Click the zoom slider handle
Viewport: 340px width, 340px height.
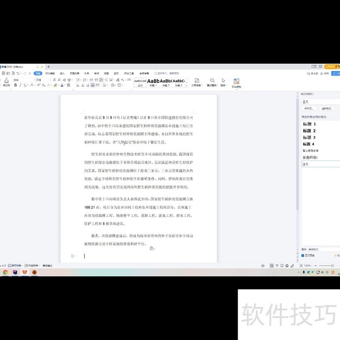click(x=332, y=266)
